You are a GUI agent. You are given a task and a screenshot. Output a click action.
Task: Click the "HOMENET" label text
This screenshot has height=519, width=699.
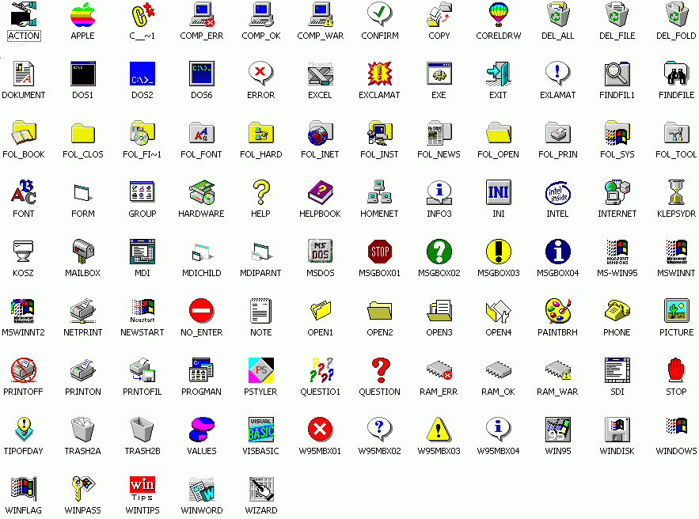click(x=379, y=214)
